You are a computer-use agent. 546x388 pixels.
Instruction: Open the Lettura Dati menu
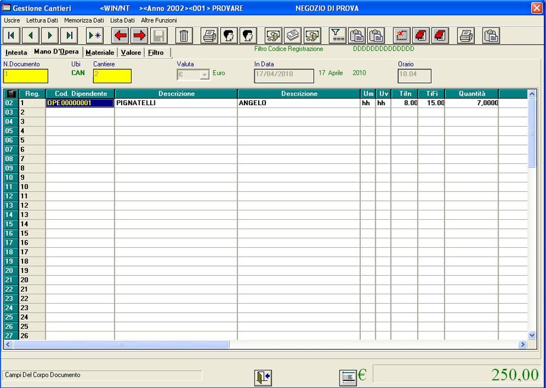coord(42,20)
